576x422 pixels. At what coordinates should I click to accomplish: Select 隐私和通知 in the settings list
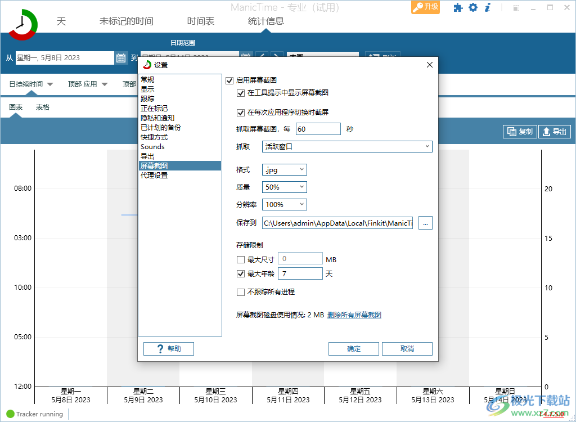tap(180, 118)
